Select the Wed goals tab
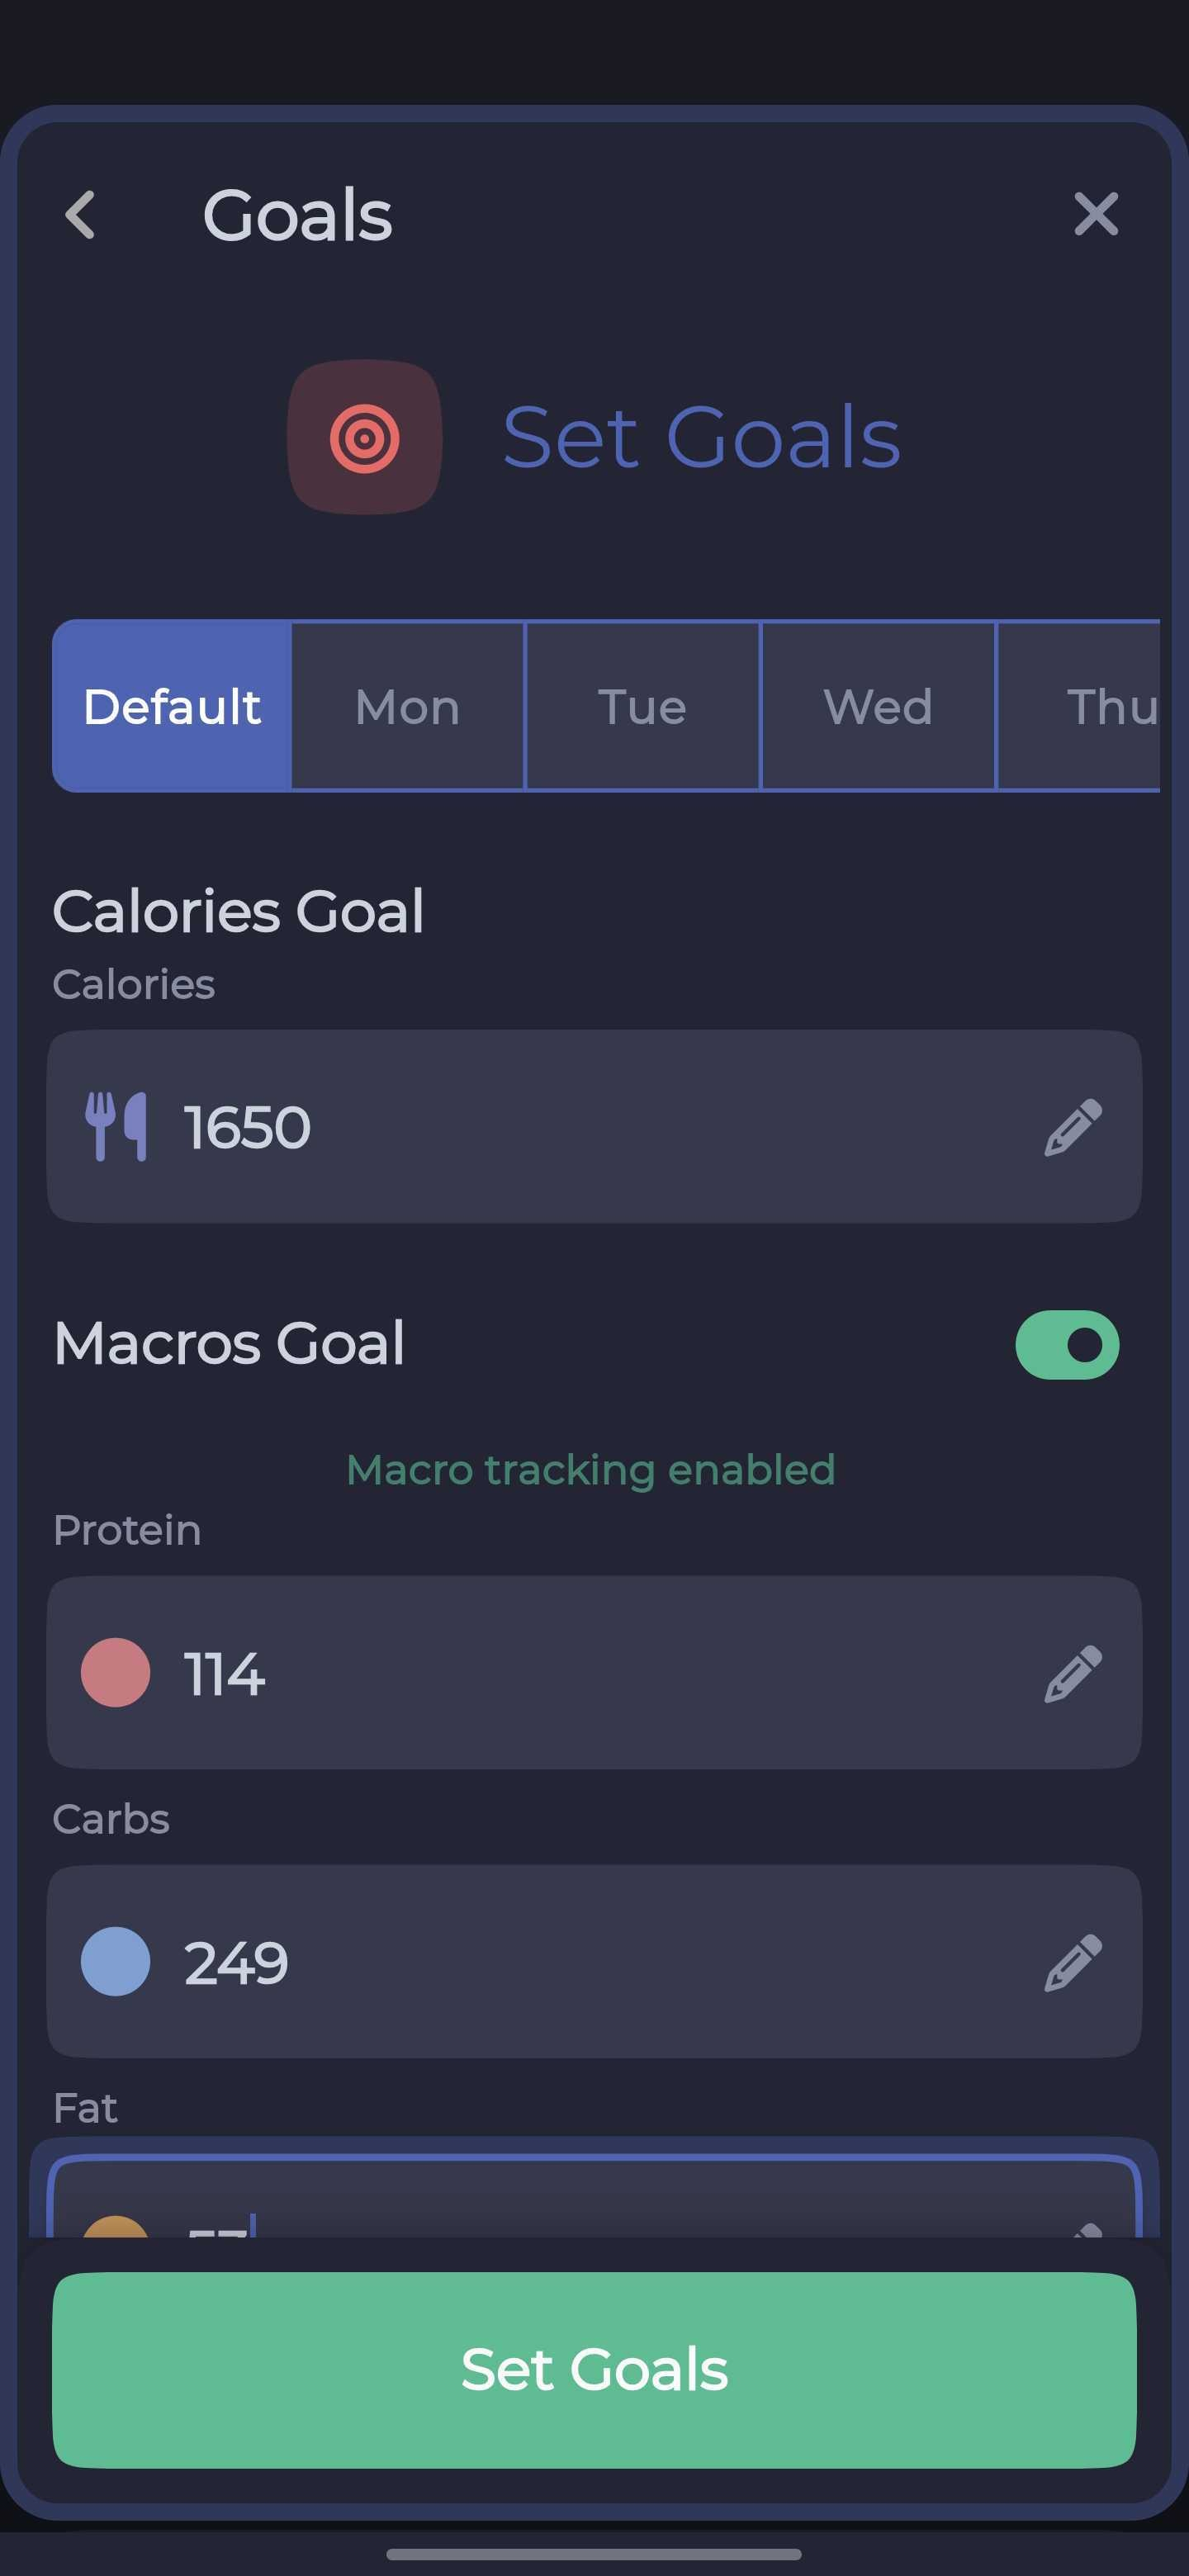This screenshot has height=2576, width=1189. 879,705
